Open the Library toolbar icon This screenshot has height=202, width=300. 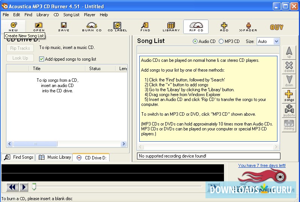pos(171,27)
